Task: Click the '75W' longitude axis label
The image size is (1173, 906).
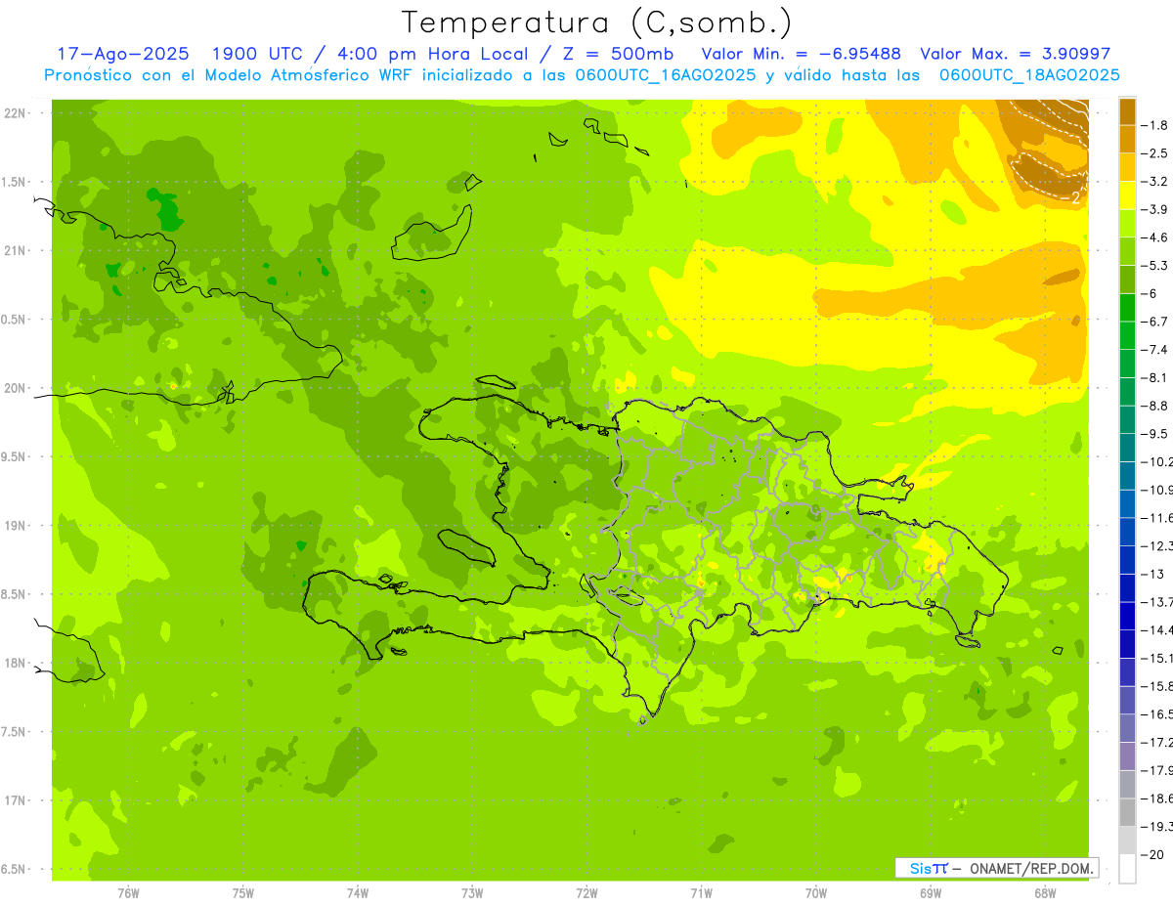Action: 243,893
